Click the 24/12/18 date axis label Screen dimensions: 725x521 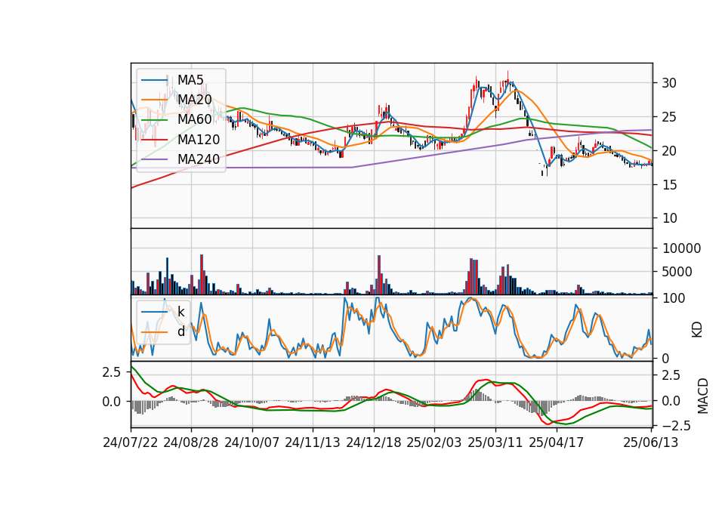(374, 442)
